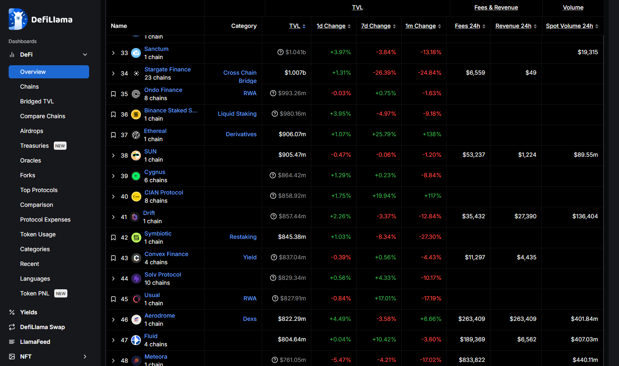Open the Oracles page
This screenshot has width=619, height=366.
pyautogui.click(x=30, y=160)
